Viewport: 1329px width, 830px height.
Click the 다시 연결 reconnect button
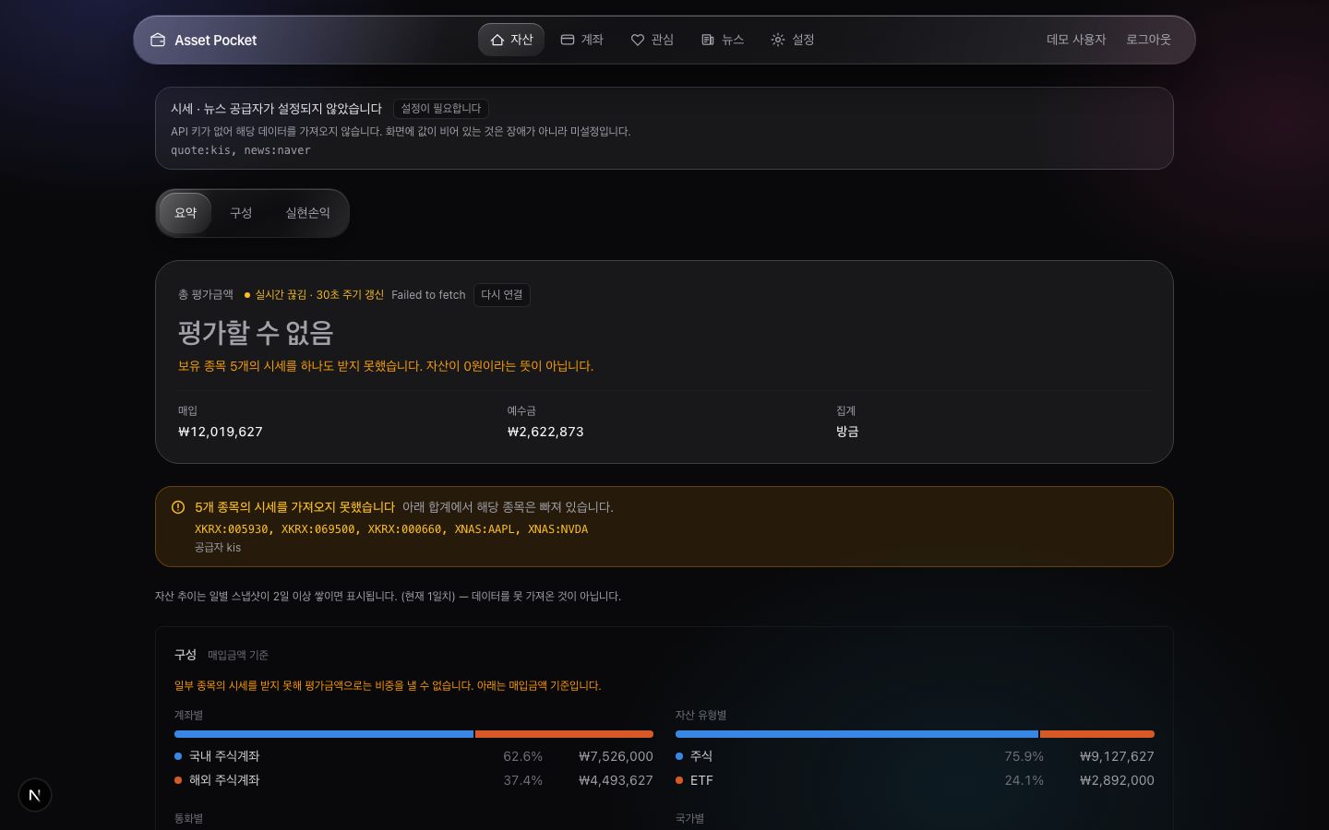click(x=502, y=295)
